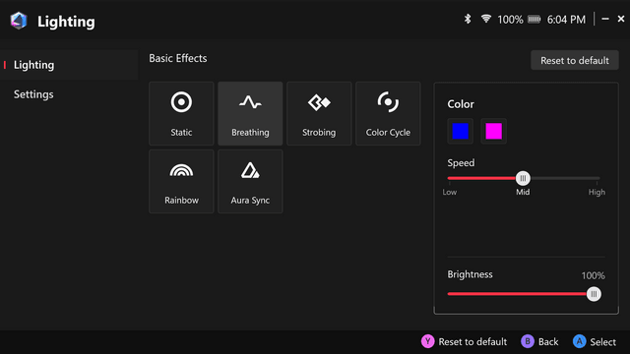Open the Settings sidebar tab
Screen dimensions: 630x354
(x=69, y=94)
